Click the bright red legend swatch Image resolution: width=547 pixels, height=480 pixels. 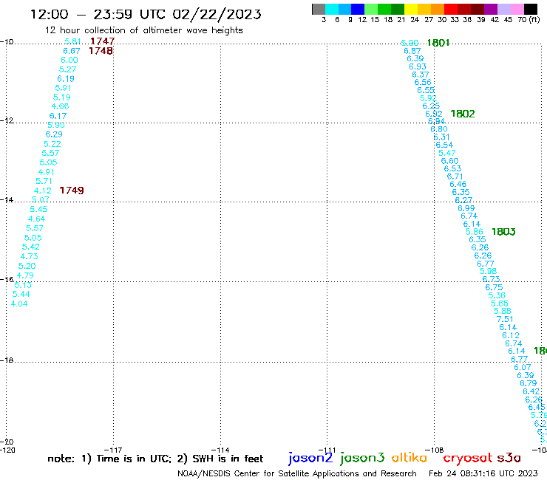coord(451,9)
